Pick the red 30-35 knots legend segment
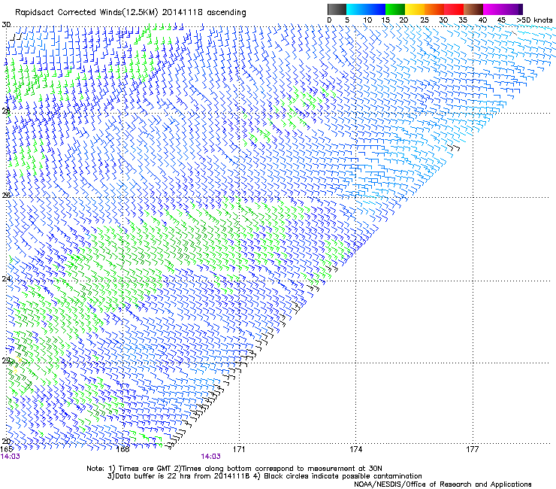This screenshot has width=556, height=489. pos(454,9)
